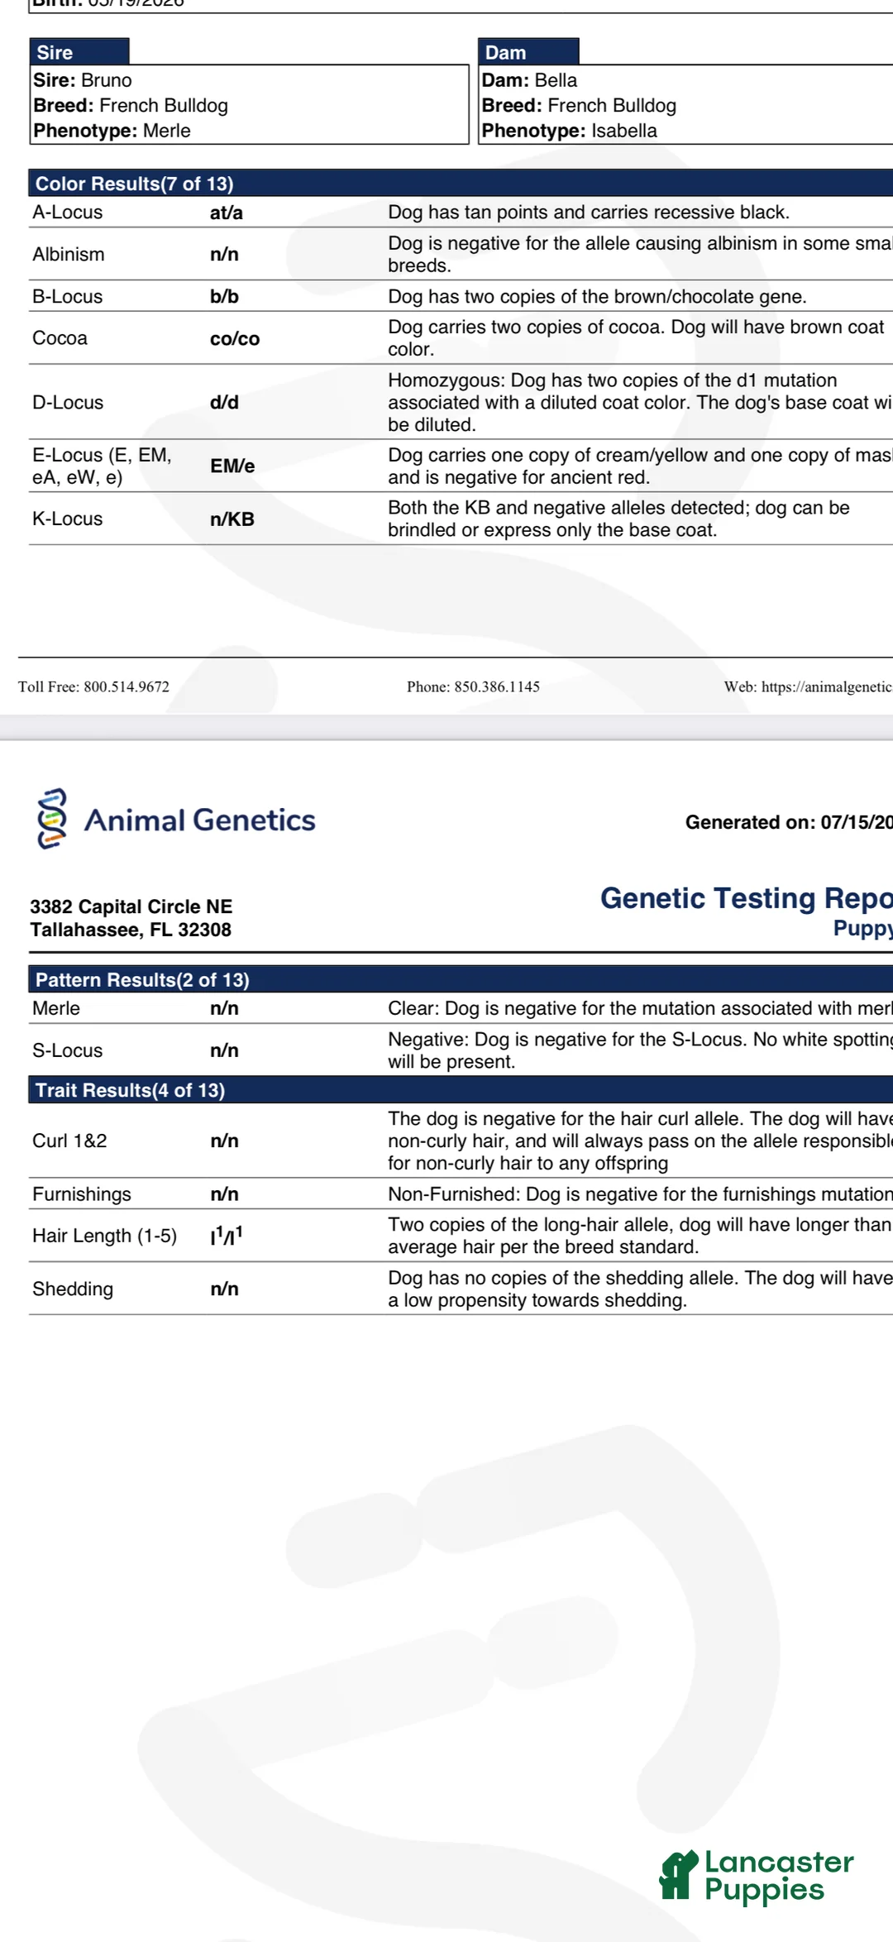Click the Lancaster Puppies watermark text
The height and width of the screenshot is (1942, 893).
point(779,1876)
